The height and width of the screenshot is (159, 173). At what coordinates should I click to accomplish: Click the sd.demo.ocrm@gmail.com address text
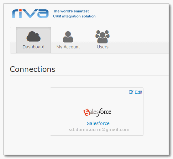tap(99, 130)
